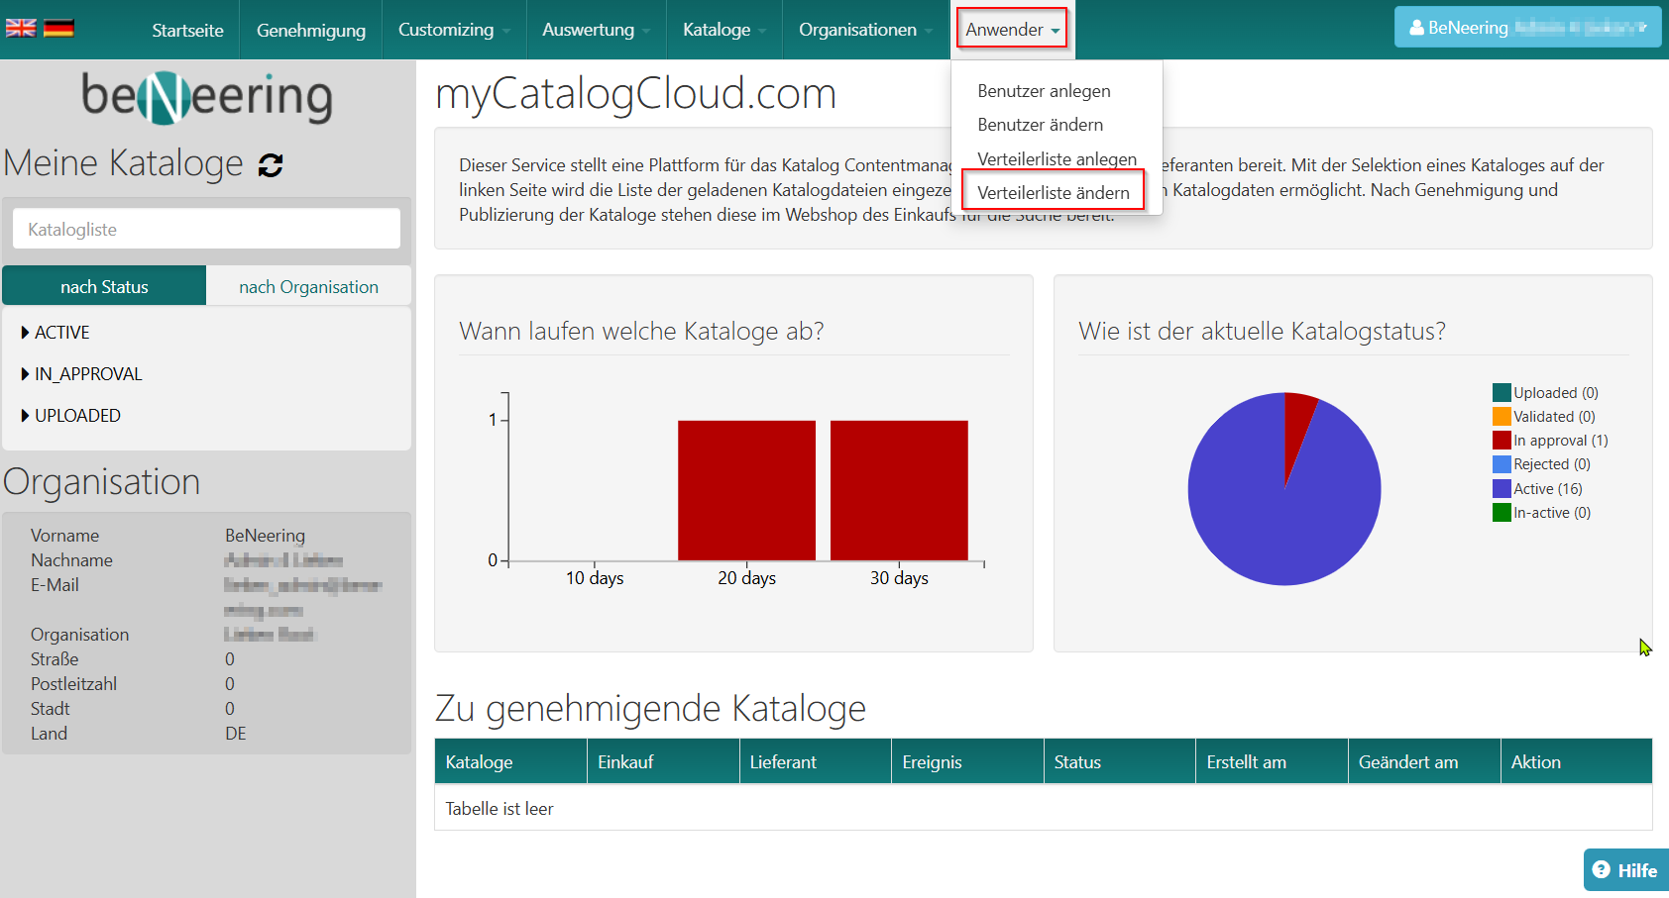Image resolution: width=1669 pixels, height=898 pixels.
Task: Expand the ACTIVE catalog group
Action: [x=61, y=333]
